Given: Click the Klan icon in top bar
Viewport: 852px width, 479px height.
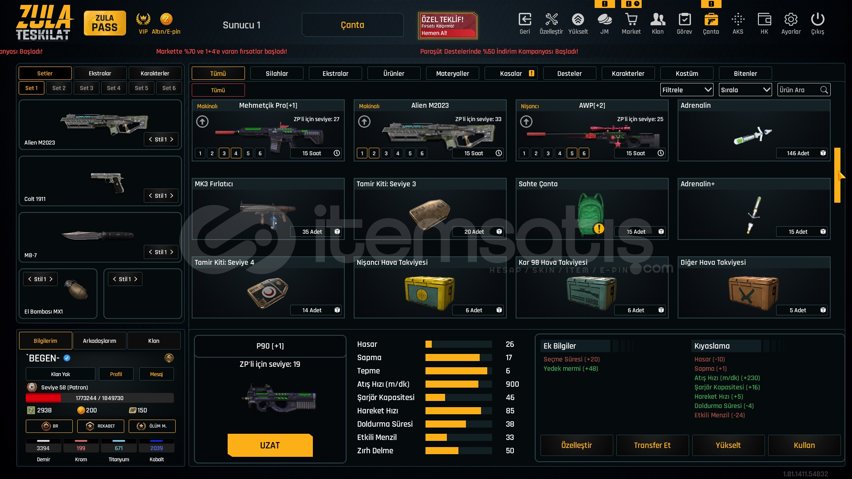Looking at the screenshot, I should pyautogui.click(x=658, y=20).
